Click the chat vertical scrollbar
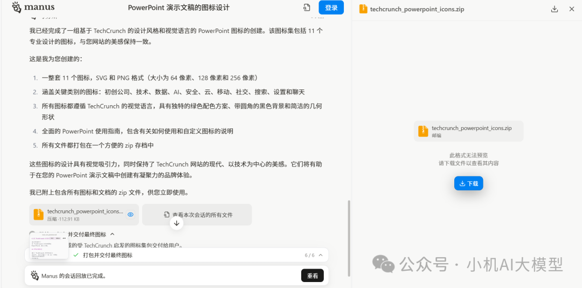Screen dimensions: 582x288 pyautogui.click(x=349, y=238)
